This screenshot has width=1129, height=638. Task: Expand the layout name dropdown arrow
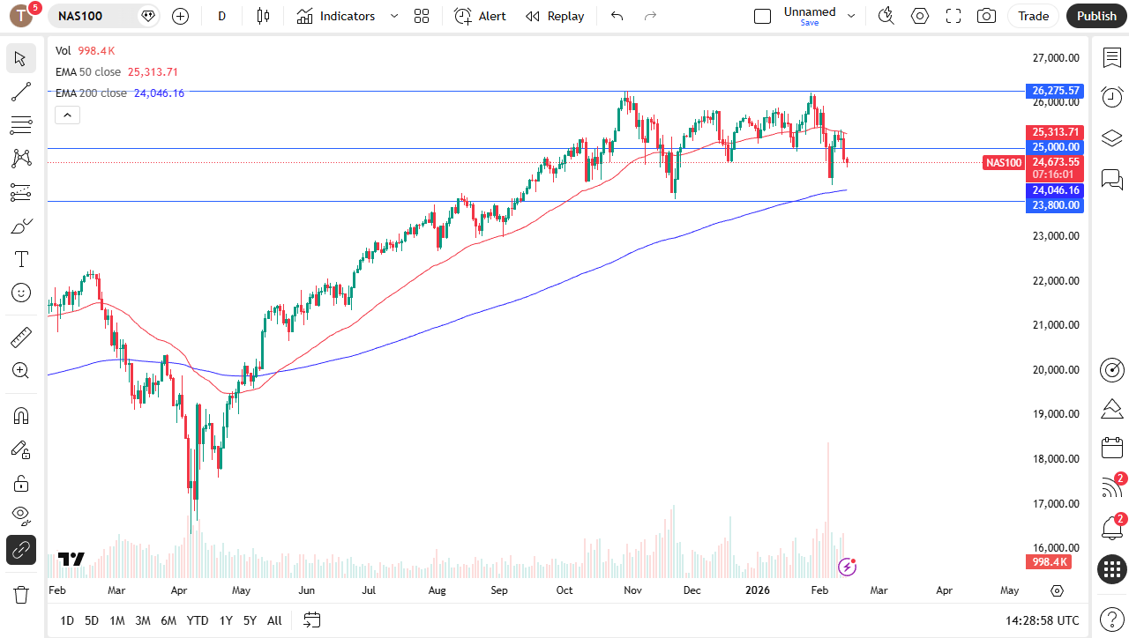tap(851, 16)
